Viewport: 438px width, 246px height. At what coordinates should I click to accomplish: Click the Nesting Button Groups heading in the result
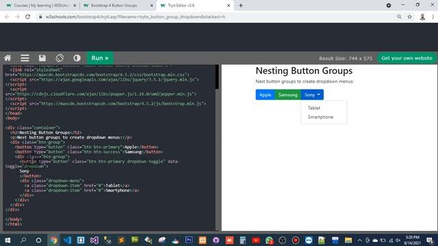pyautogui.click(x=304, y=70)
